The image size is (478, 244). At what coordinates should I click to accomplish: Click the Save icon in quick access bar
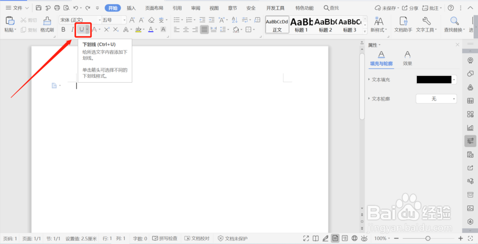(x=38, y=8)
